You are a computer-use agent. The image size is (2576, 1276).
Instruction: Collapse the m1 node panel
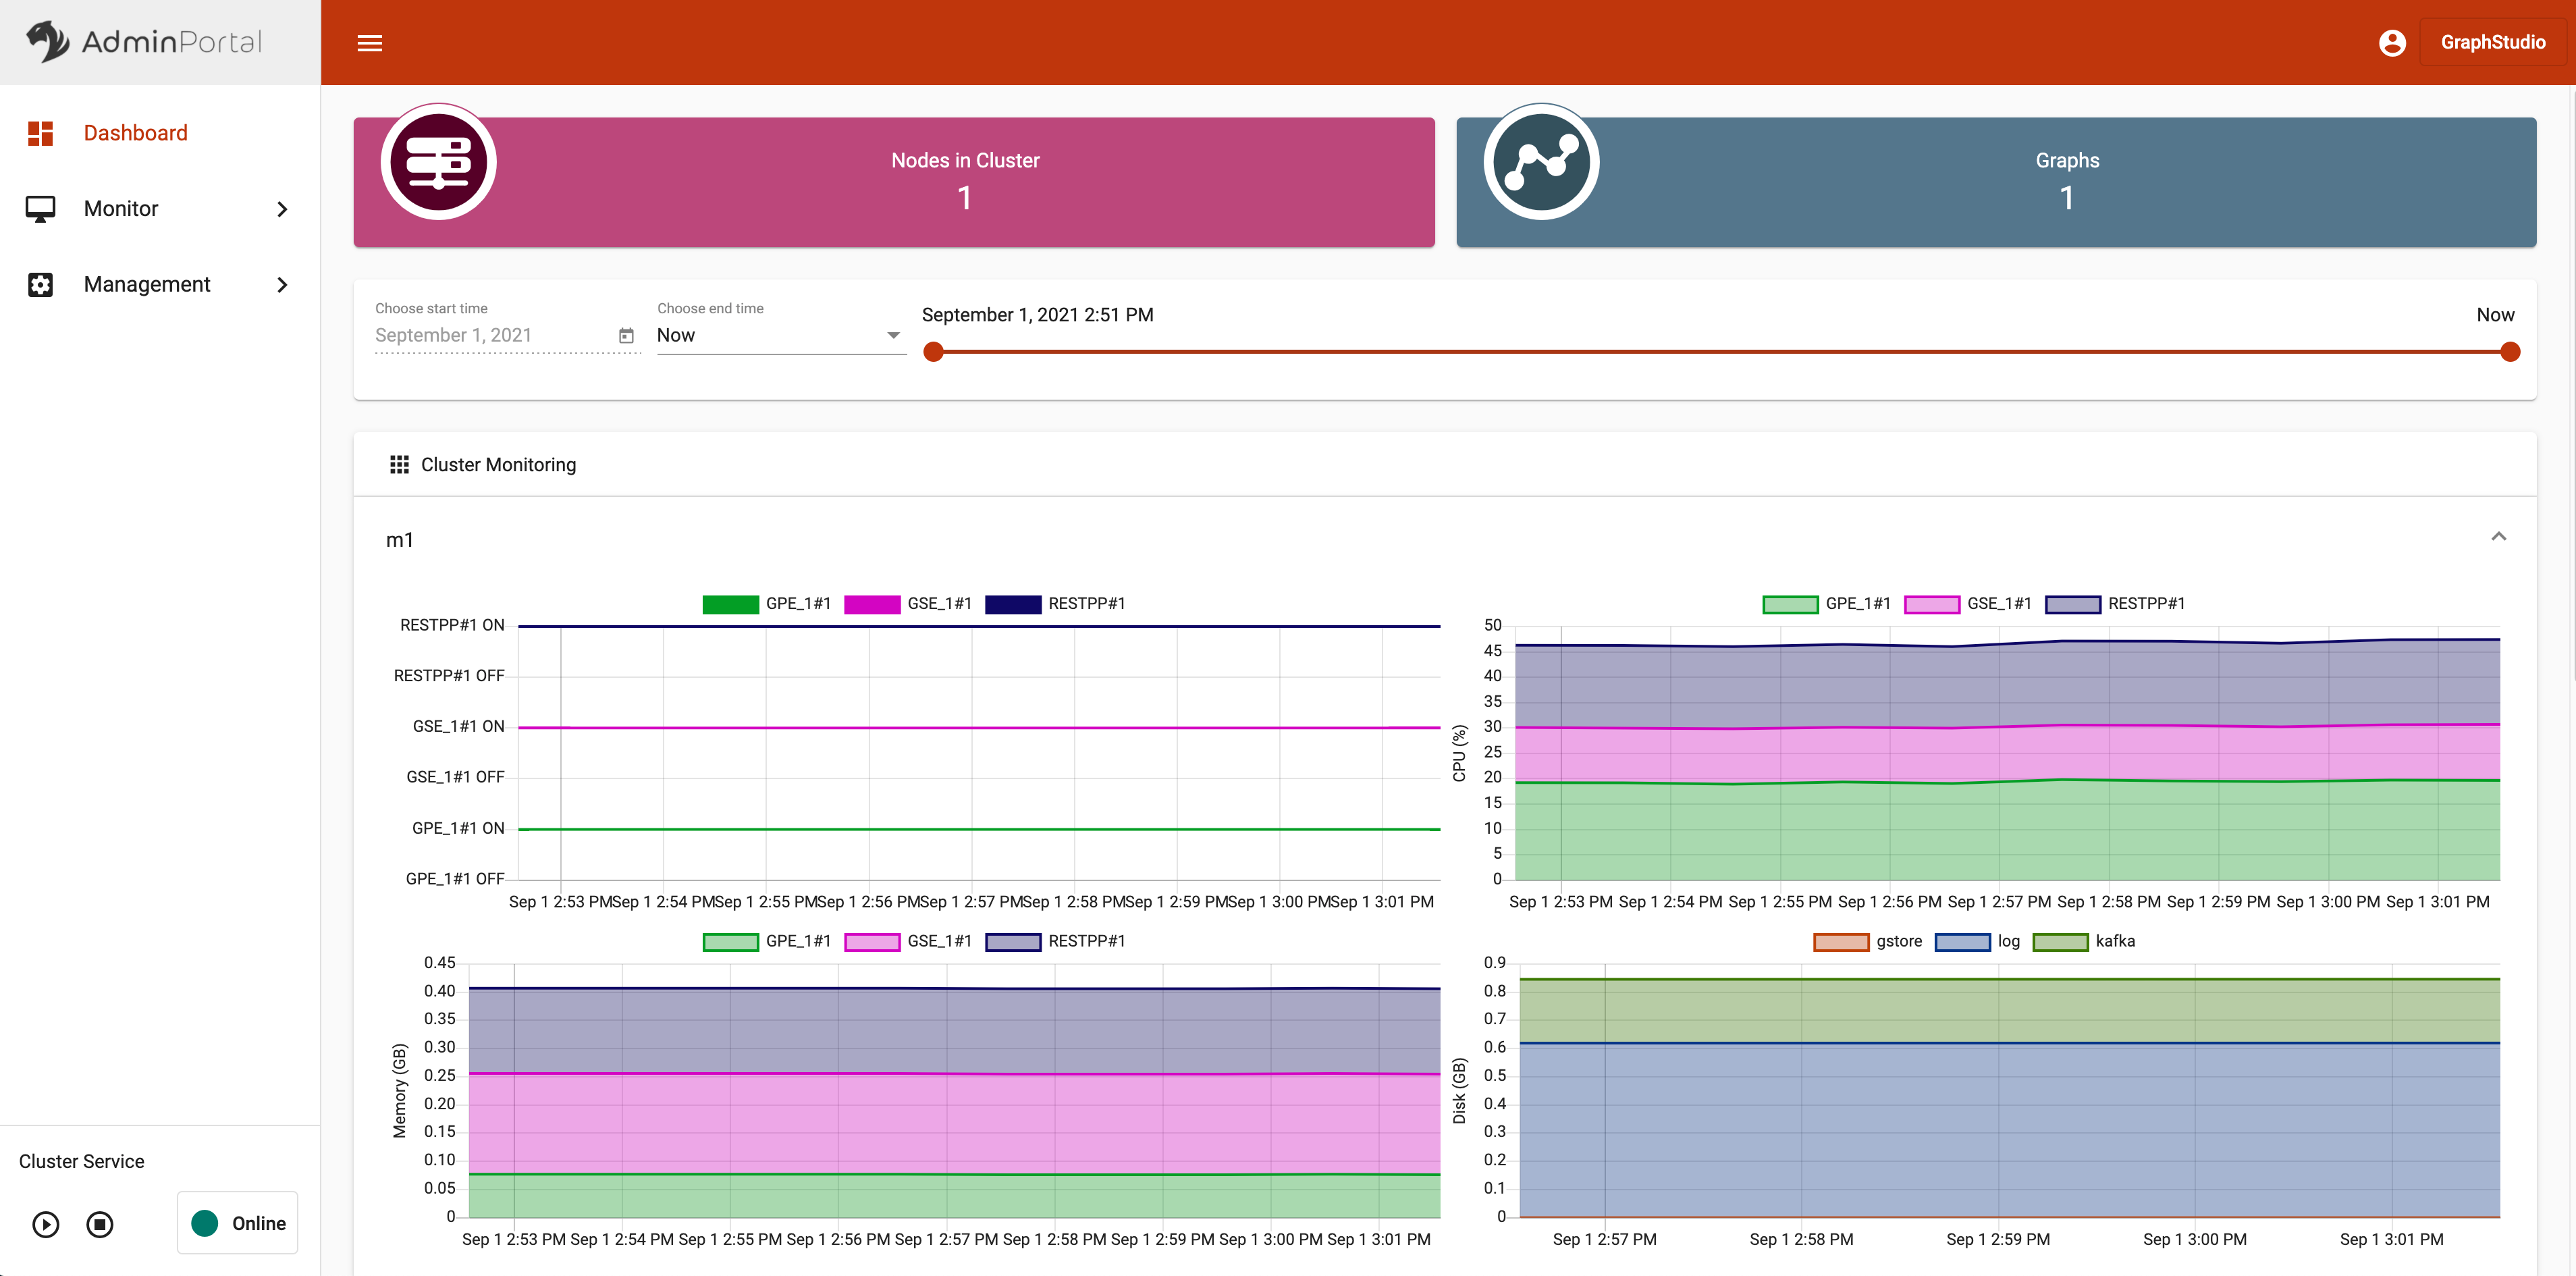(x=2498, y=537)
